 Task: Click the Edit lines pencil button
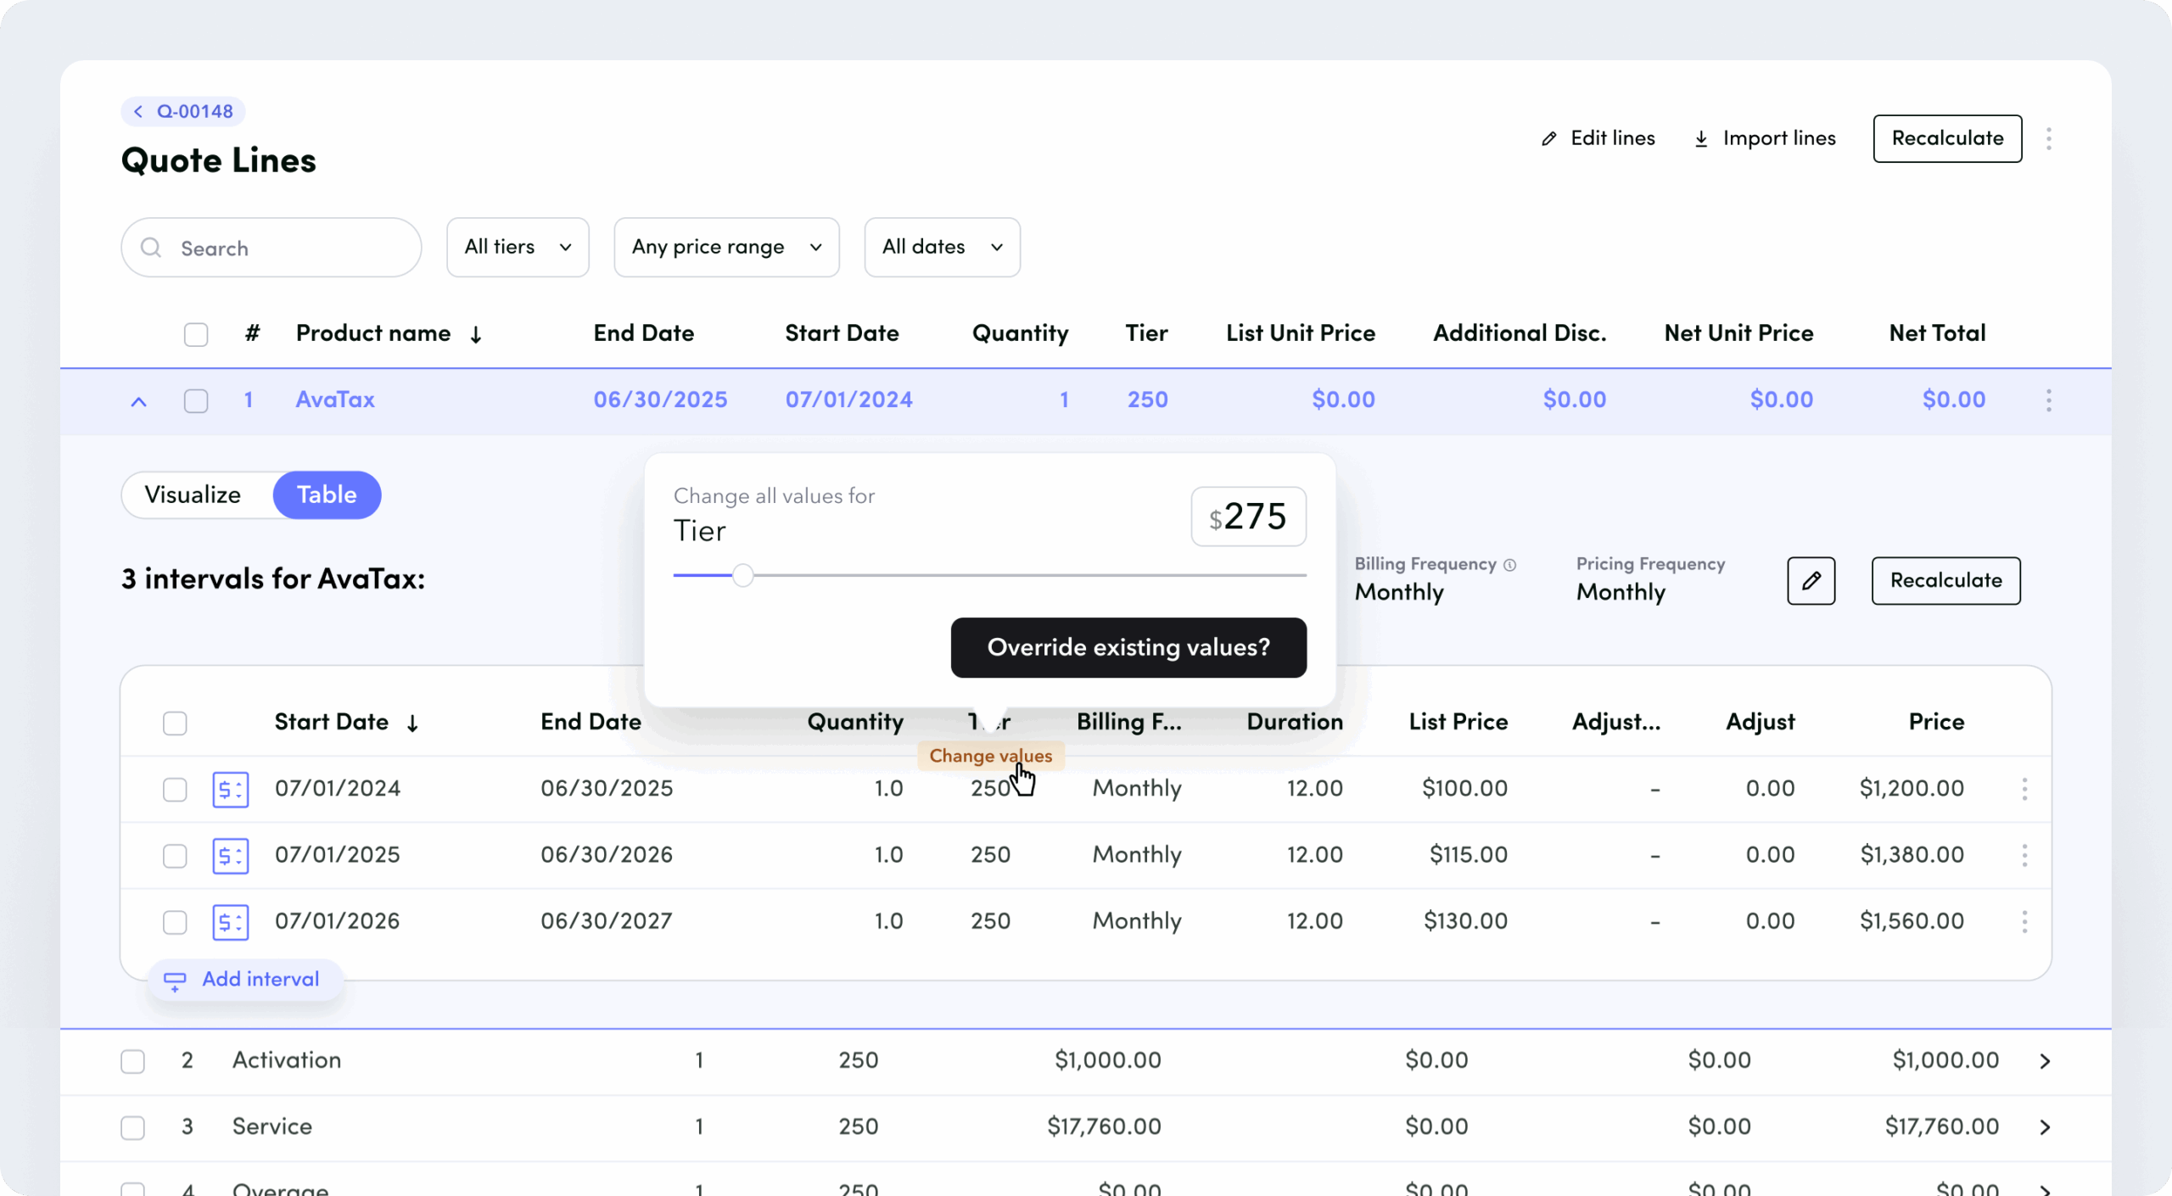[1598, 138]
